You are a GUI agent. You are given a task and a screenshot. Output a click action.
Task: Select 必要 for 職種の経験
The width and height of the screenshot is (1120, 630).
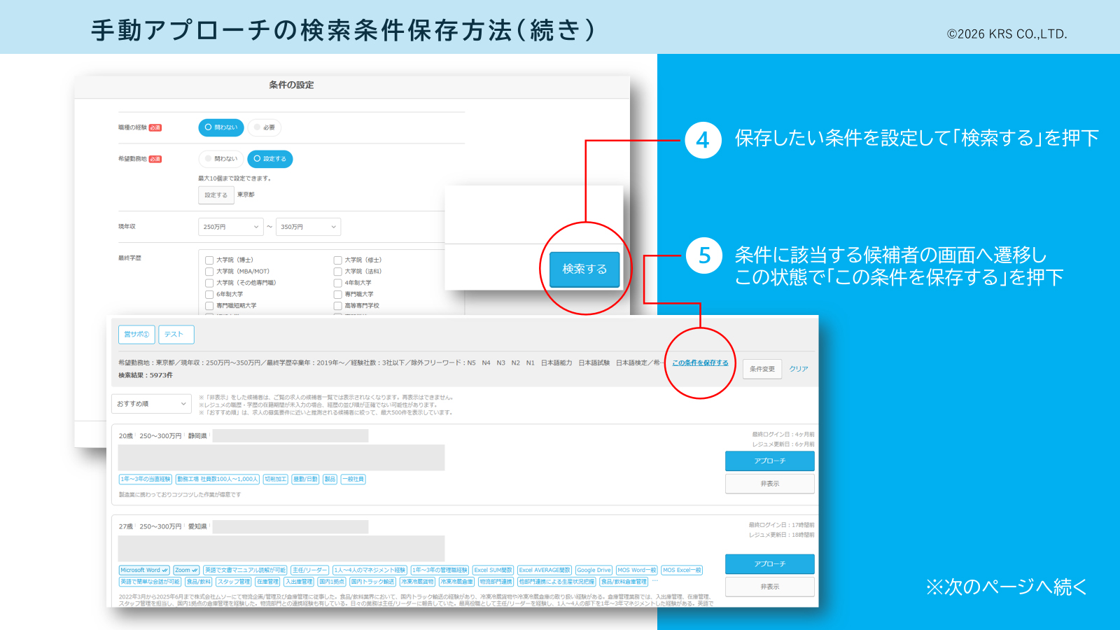click(265, 127)
